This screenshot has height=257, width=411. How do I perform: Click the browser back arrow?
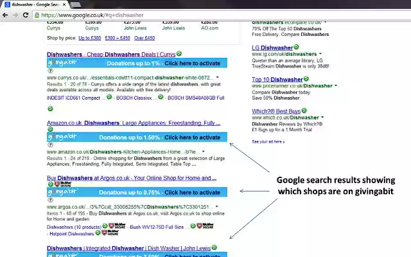pyautogui.click(x=5, y=15)
